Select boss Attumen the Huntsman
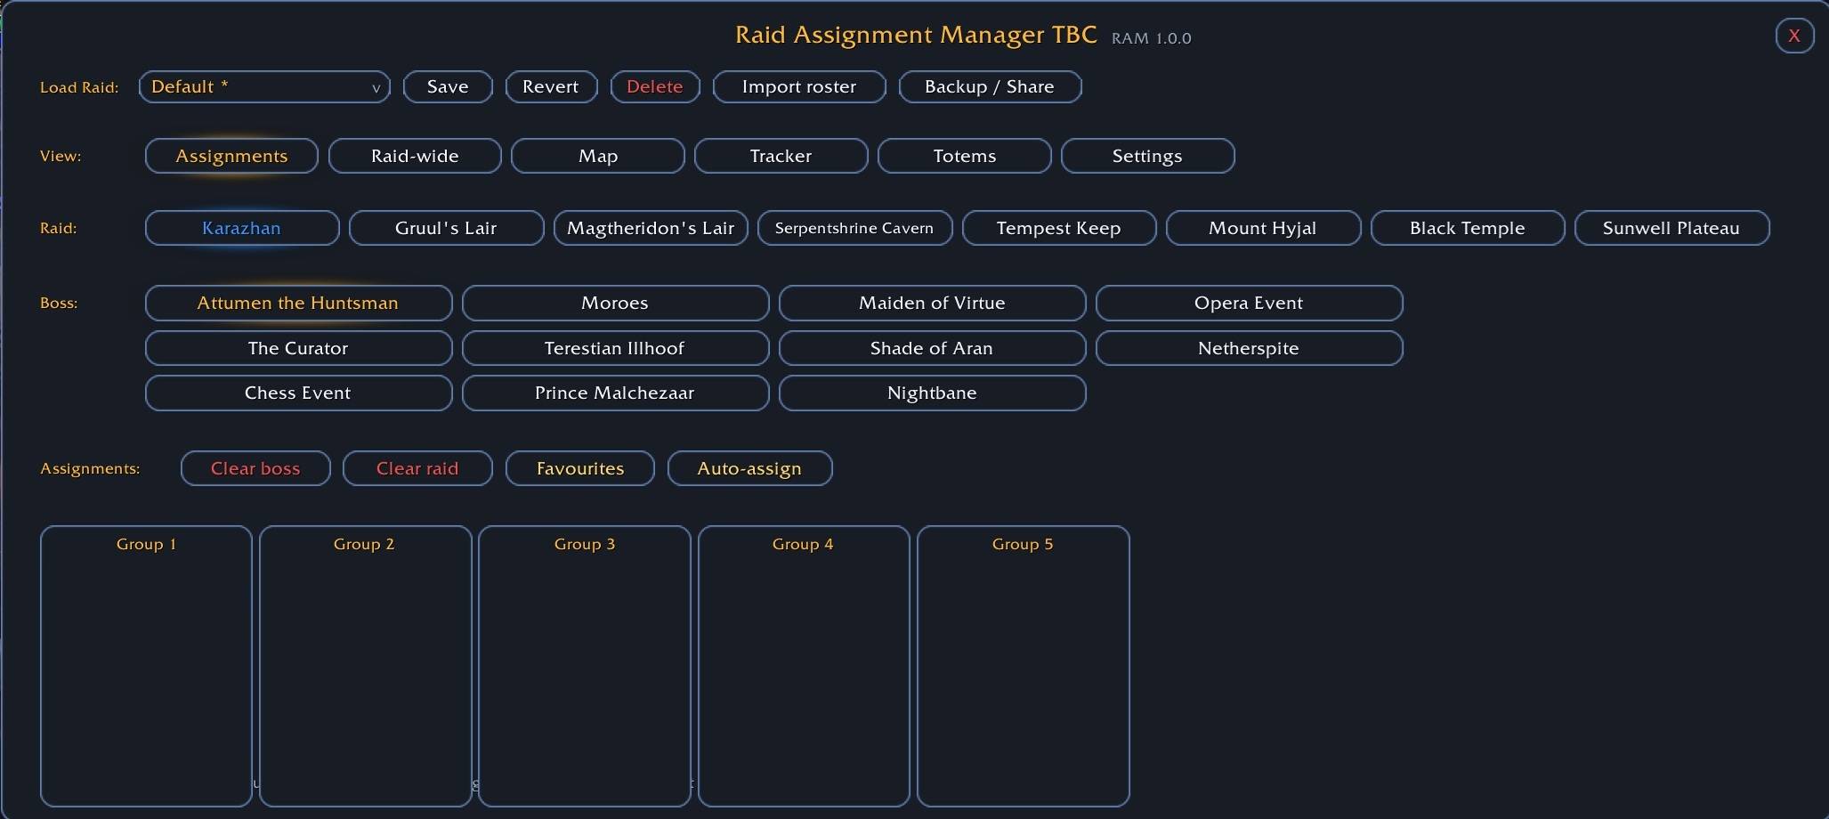 point(298,303)
